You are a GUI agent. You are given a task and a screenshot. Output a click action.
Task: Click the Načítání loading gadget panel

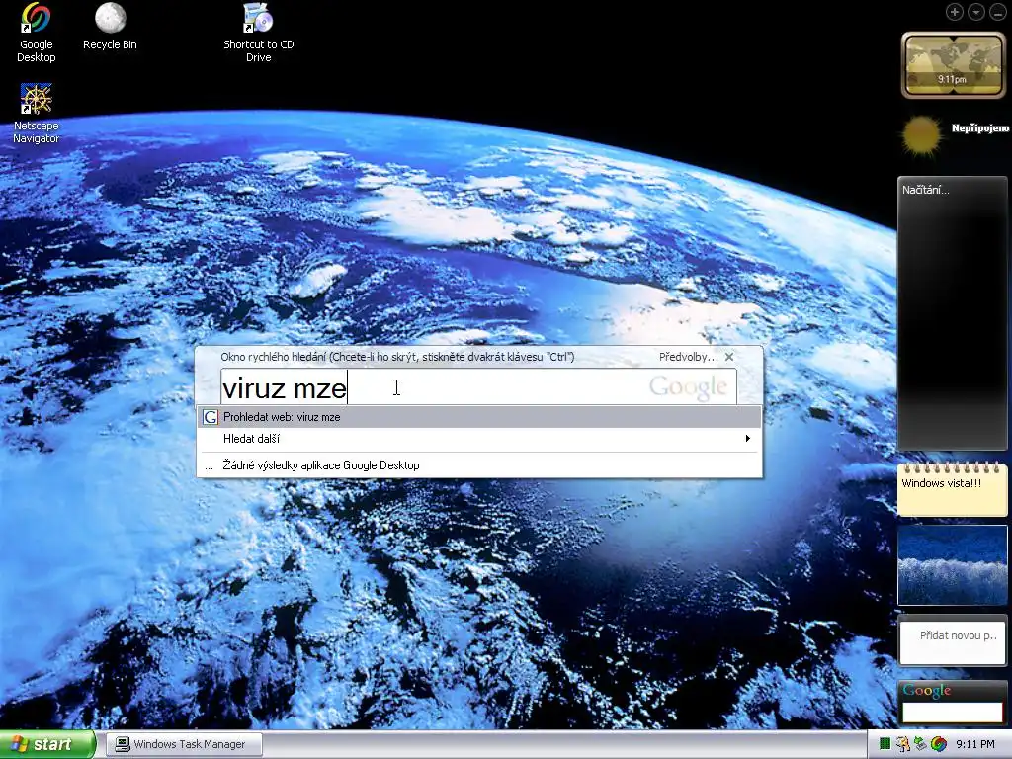pos(952,313)
